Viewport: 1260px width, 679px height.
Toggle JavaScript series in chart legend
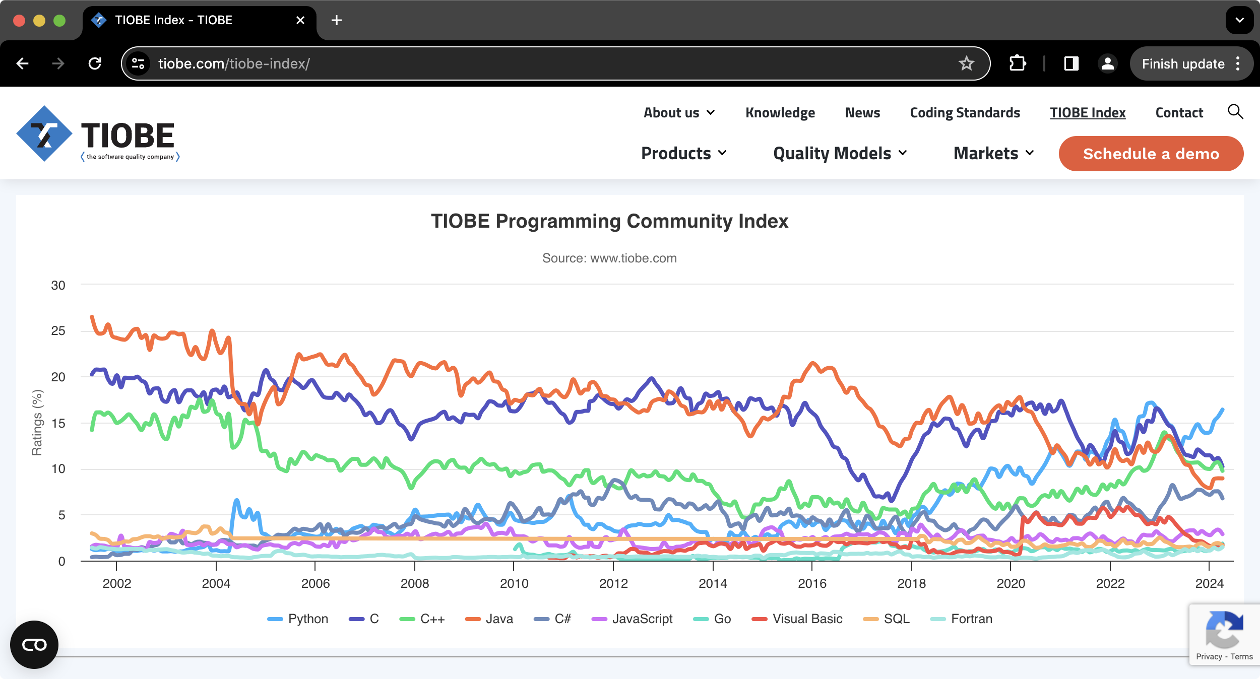click(632, 619)
